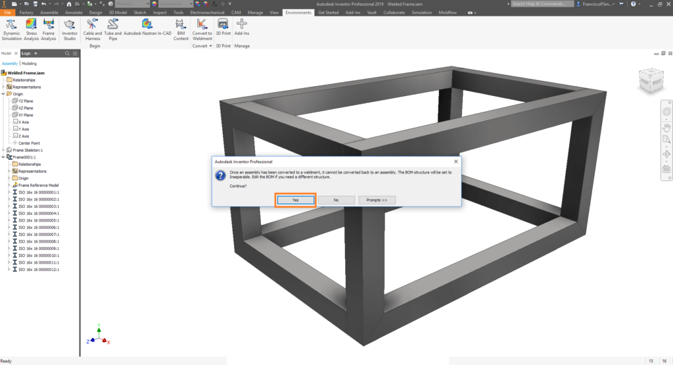
Task: Open the fx parameters tool
Action: pyautogui.click(x=214, y=4)
